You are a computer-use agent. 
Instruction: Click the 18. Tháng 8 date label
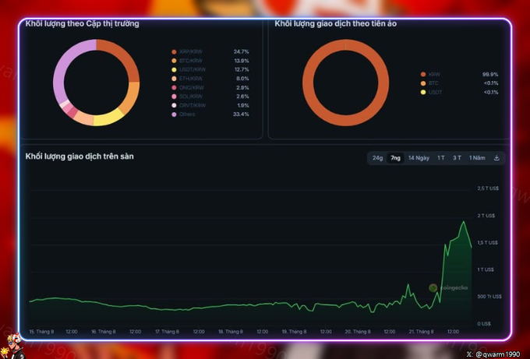[230, 332]
